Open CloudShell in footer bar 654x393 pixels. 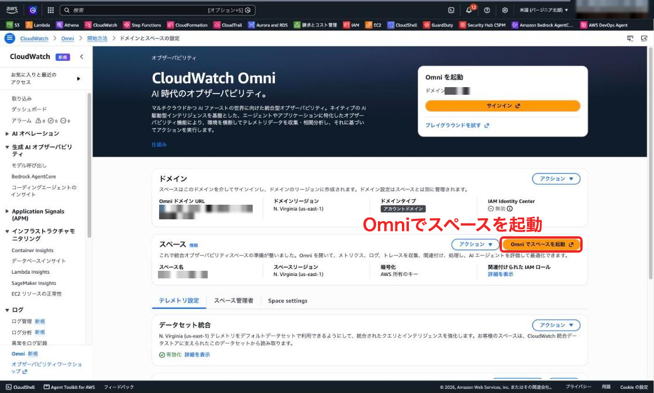click(x=20, y=387)
